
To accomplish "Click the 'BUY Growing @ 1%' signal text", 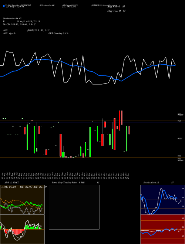I will pos(58,33).
